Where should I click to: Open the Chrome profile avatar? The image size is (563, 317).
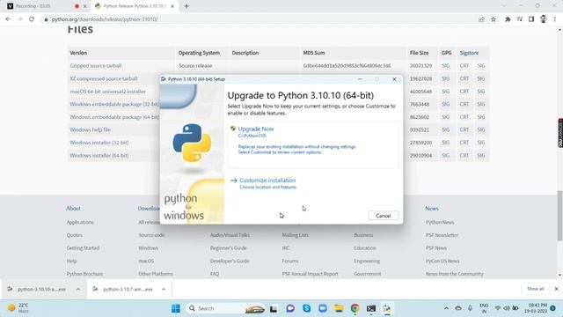click(x=544, y=19)
